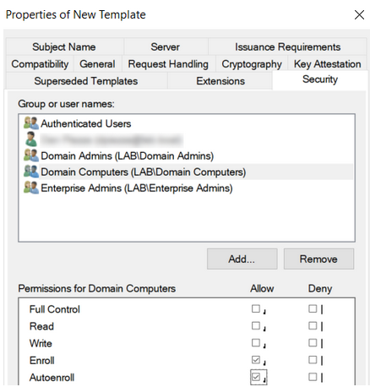
Task: Uncheck Allow for Autoenroll permission
Action: tap(256, 377)
